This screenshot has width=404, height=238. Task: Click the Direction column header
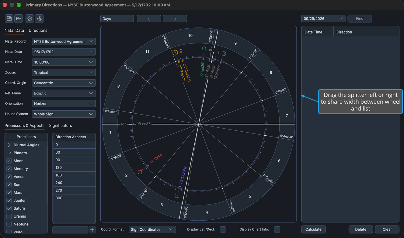point(366,32)
